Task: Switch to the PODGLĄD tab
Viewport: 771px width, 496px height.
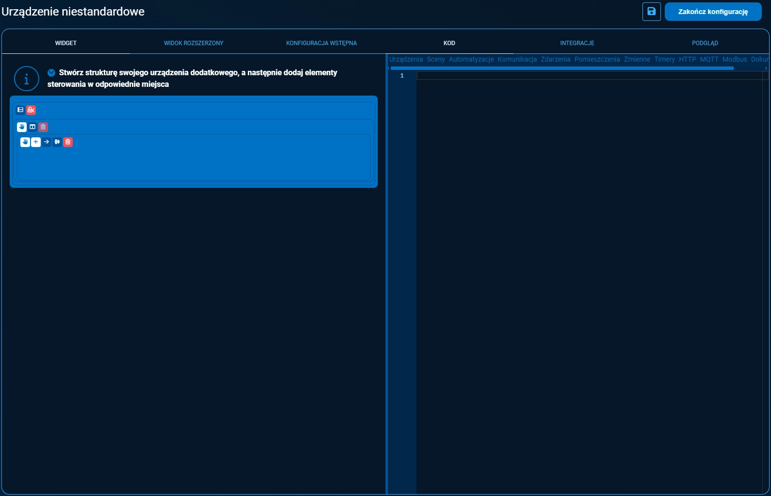Action: point(705,43)
